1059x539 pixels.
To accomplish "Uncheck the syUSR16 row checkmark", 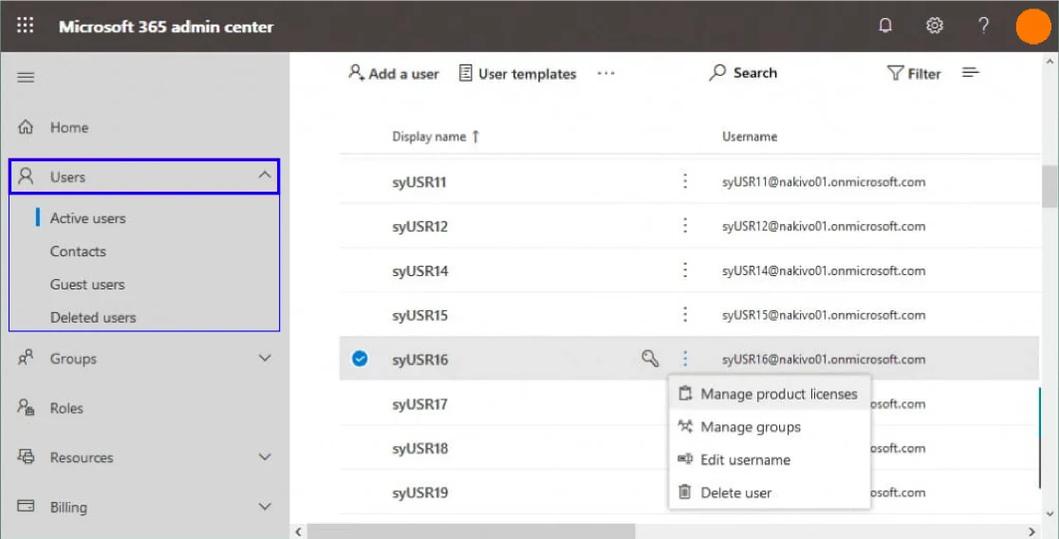I will pyautogui.click(x=360, y=359).
